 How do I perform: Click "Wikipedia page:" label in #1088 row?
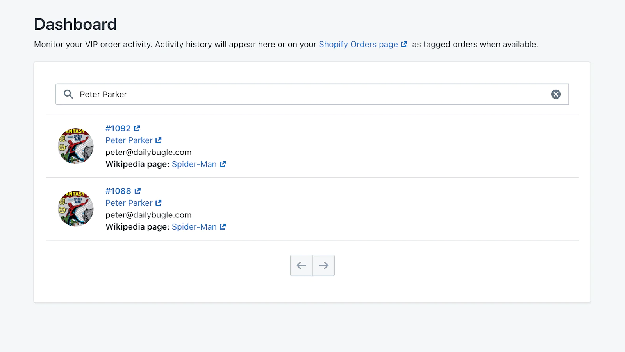coord(137,227)
